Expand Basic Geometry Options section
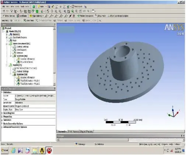 click(x=2, y=124)
